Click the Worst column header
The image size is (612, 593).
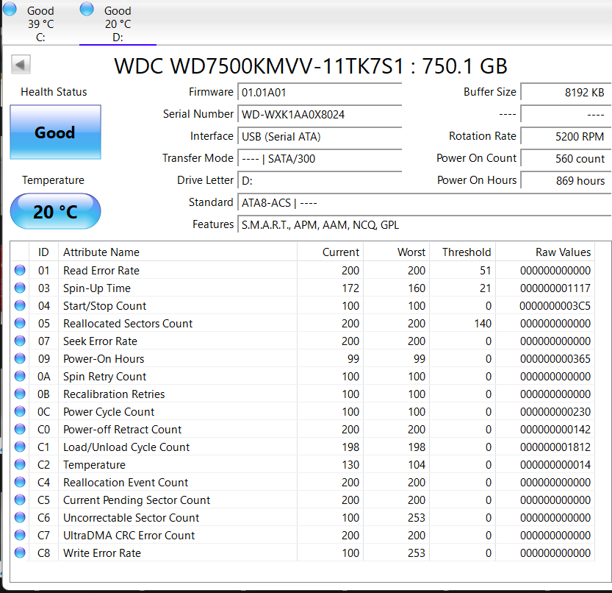point(397,252)
